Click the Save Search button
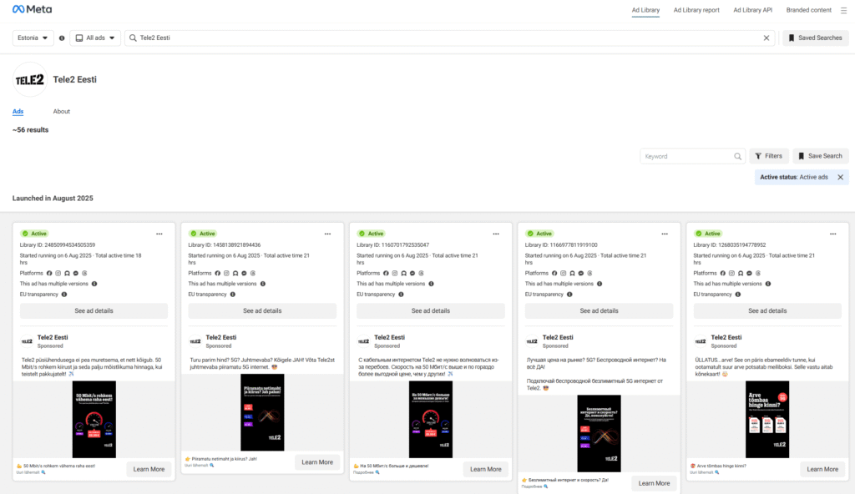The width and height of the screenshot is (855, 494). point(821,156)
